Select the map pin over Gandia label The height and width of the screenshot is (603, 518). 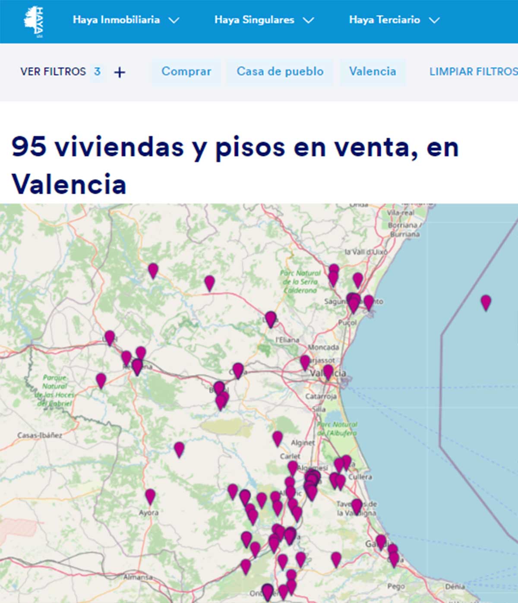(x=381, y=541)
